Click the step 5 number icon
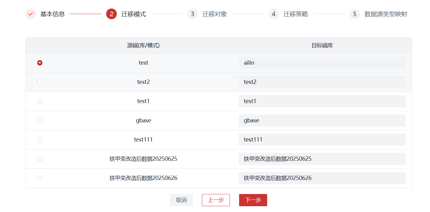430x212 pixels. (355, 14)
